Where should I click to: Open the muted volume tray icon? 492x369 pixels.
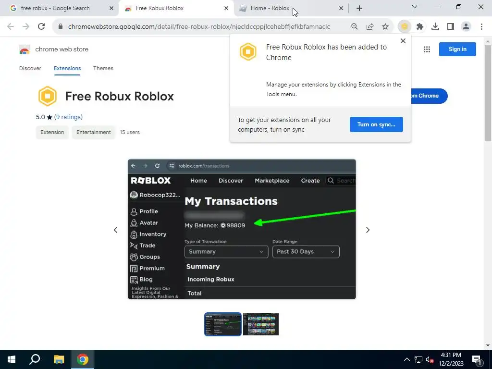tap(430, 359)
